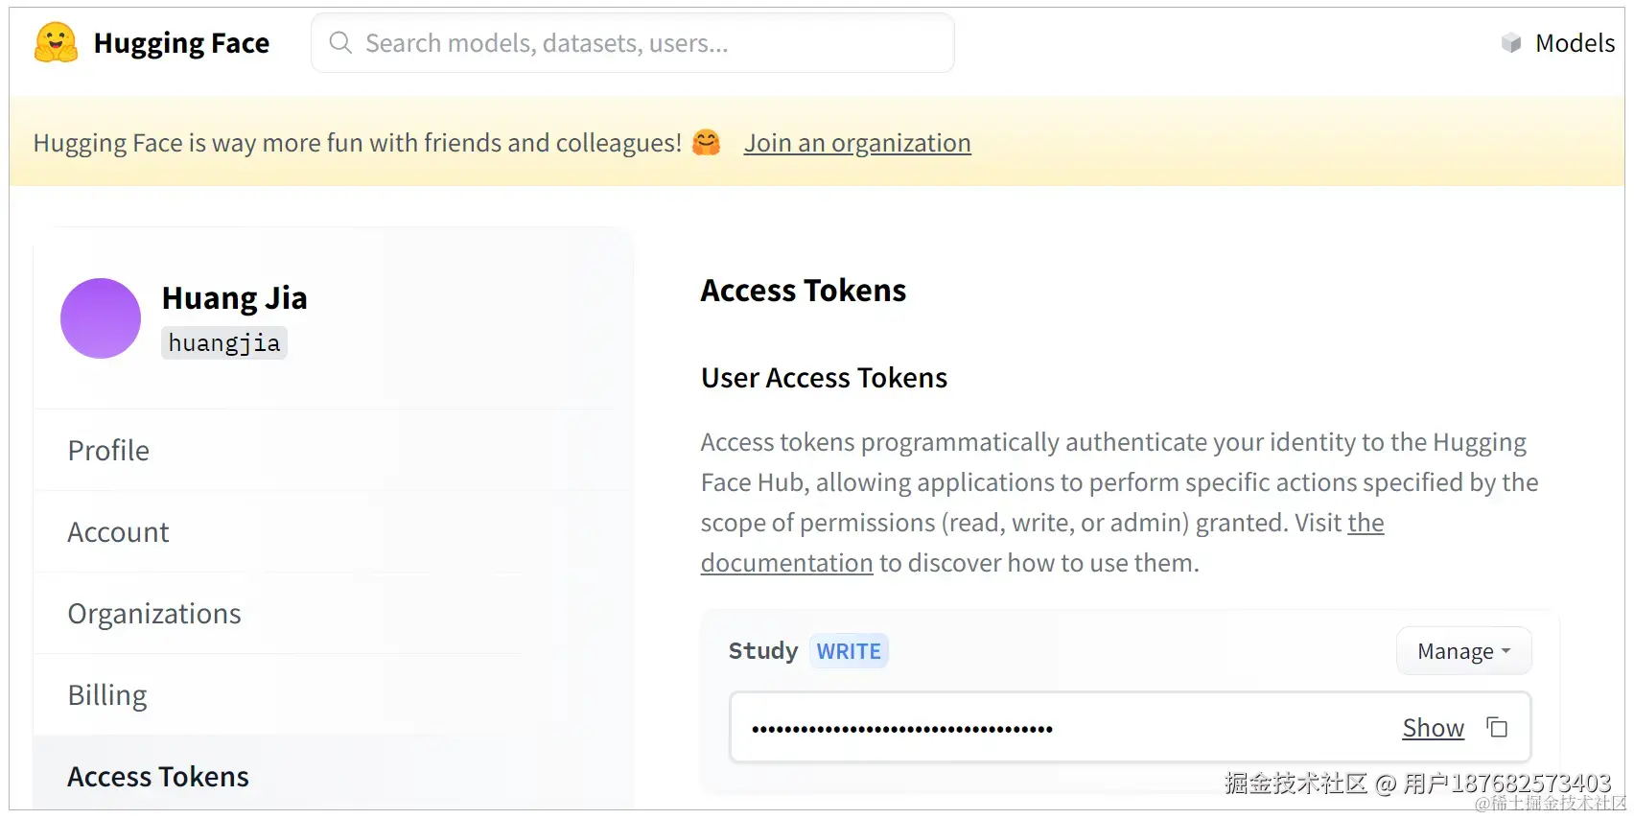Viewport: 1634px width, 819px height.
Task: Click the search magnifier icon
Action: click(x=340, y=43)
